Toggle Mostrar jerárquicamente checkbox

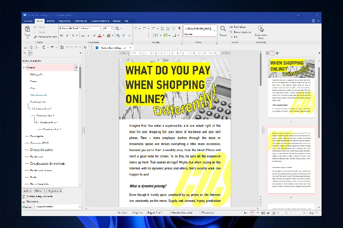[24, 196]
